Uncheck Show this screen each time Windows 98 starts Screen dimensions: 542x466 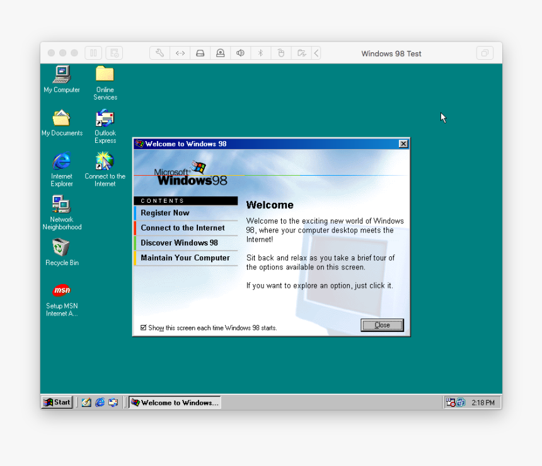144,327
